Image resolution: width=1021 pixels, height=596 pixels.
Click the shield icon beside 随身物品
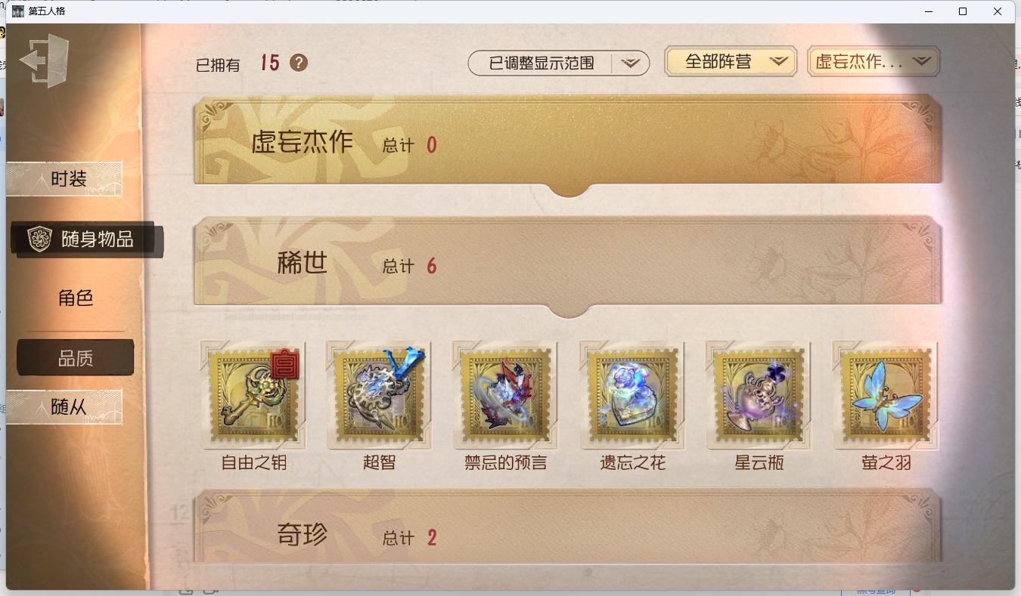(39, 239)
